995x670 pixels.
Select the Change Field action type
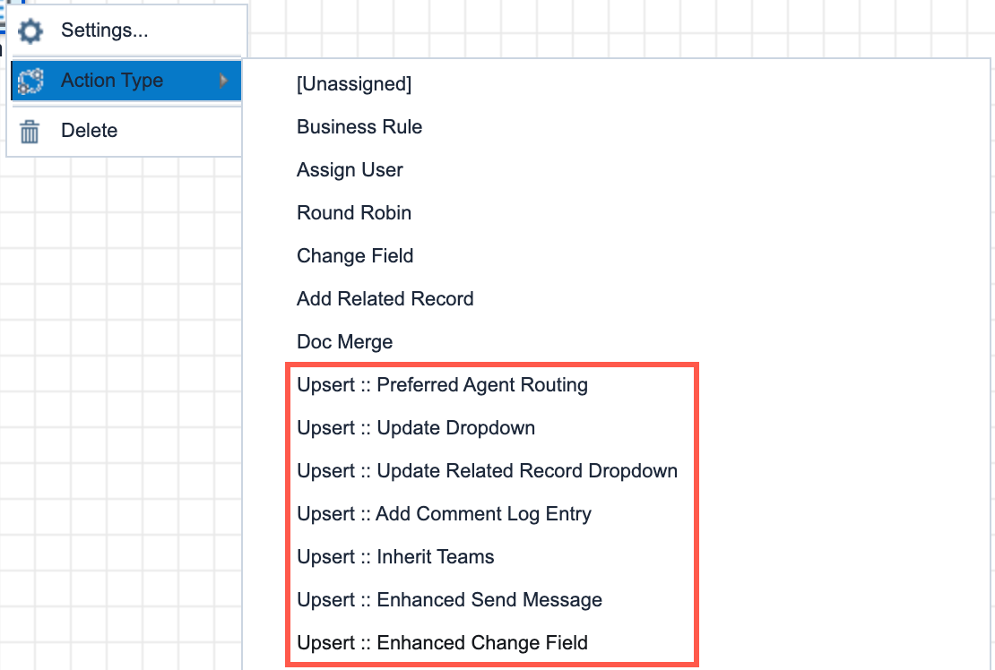coord(355,255)
